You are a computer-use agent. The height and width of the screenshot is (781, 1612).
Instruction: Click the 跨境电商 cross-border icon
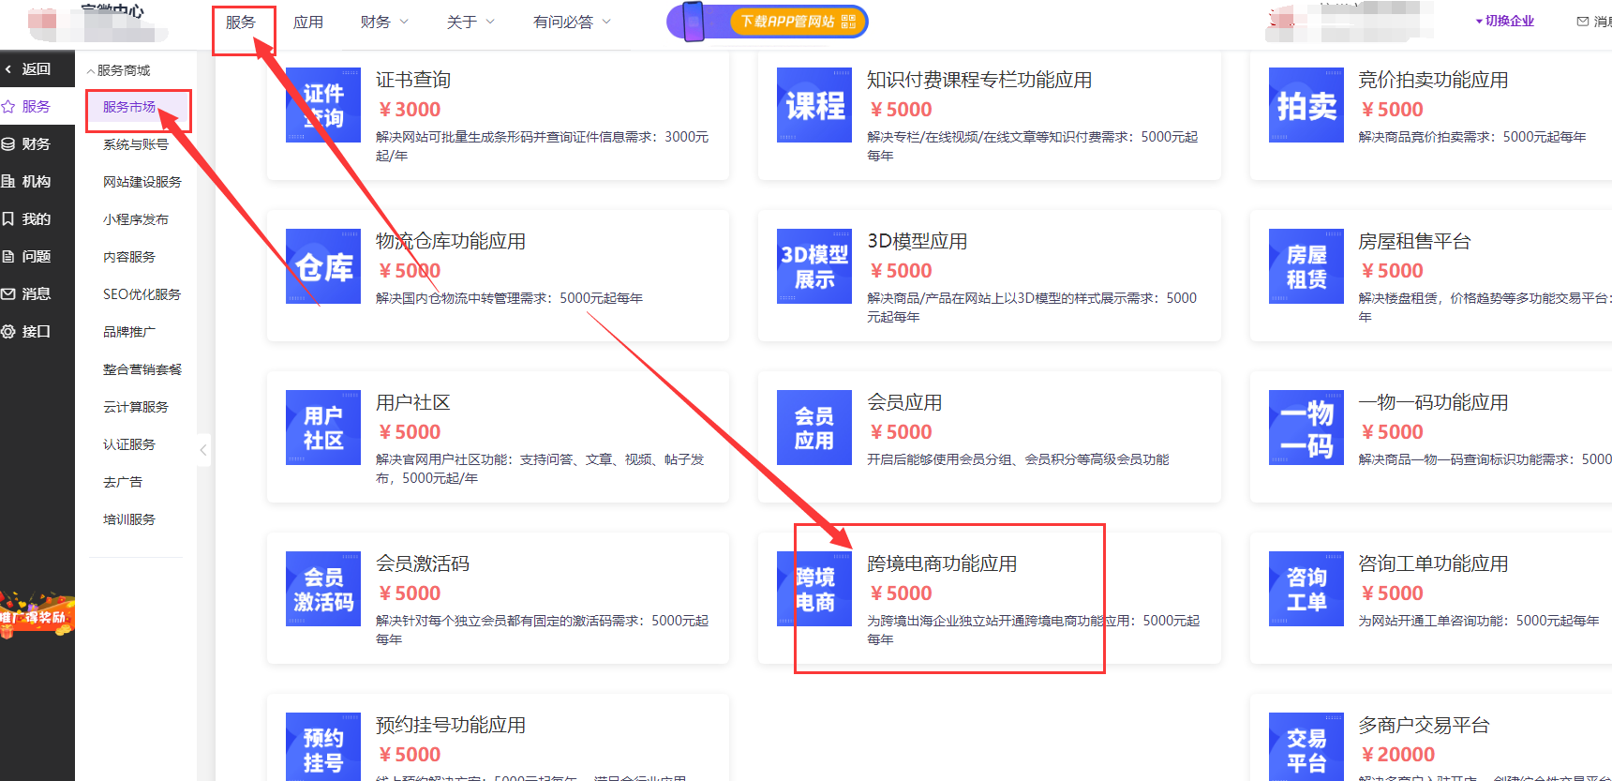coord(813,589)
